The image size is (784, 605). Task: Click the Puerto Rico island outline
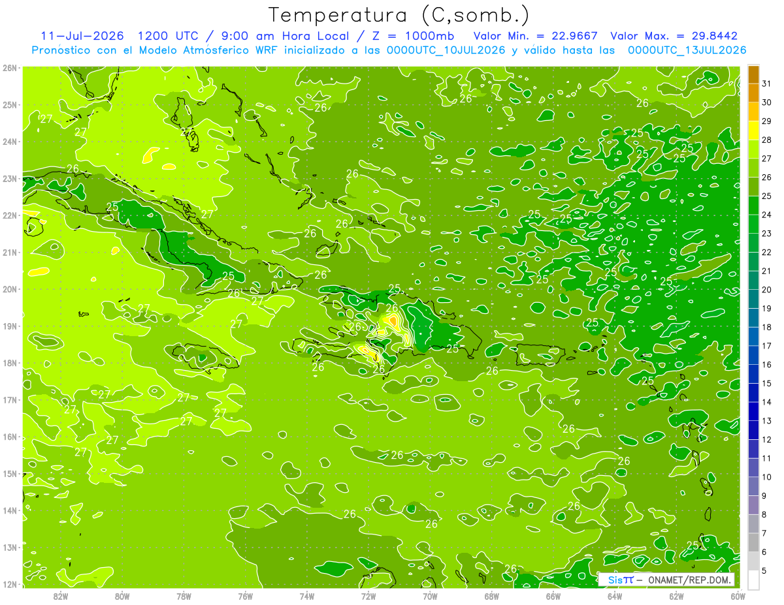pyautogui.click(x=541, y=355)
